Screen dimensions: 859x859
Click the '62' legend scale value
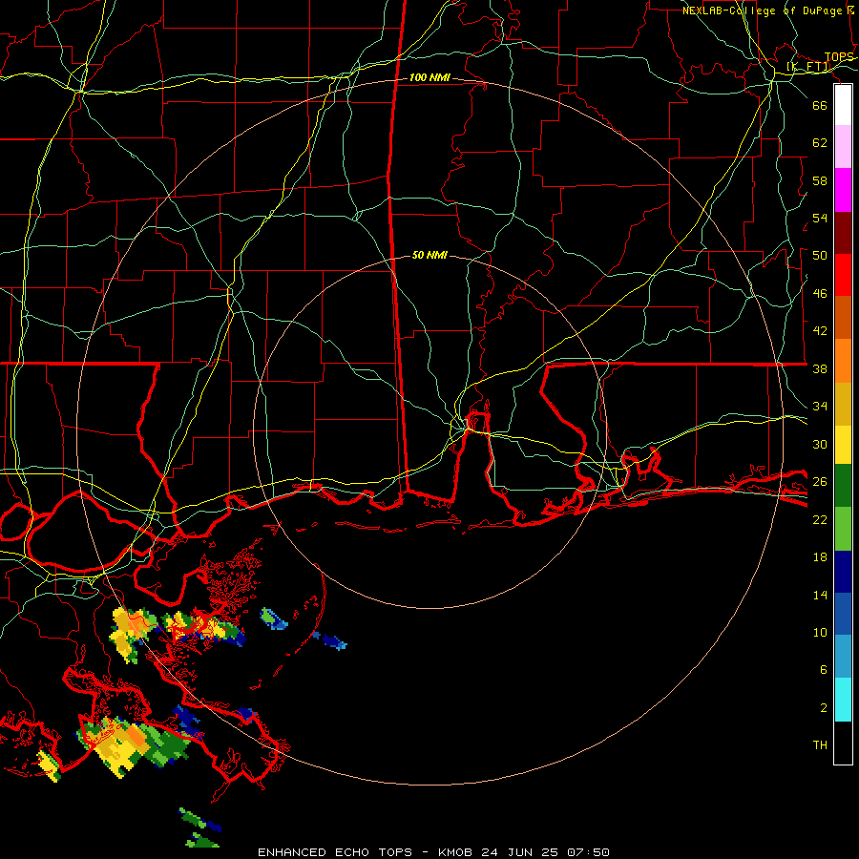pos(820,143)
